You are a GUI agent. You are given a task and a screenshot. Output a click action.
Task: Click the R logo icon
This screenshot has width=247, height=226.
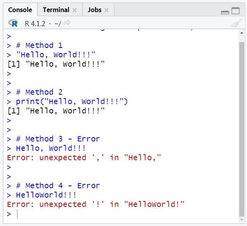pyautogui.click(x=14, y=23)
